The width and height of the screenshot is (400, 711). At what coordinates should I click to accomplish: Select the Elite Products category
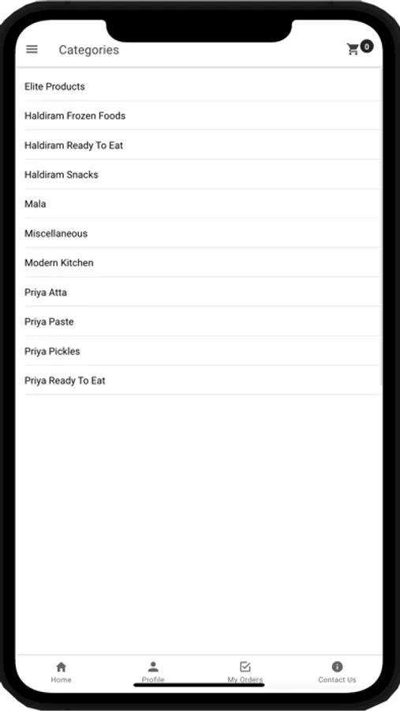(202, 86)
